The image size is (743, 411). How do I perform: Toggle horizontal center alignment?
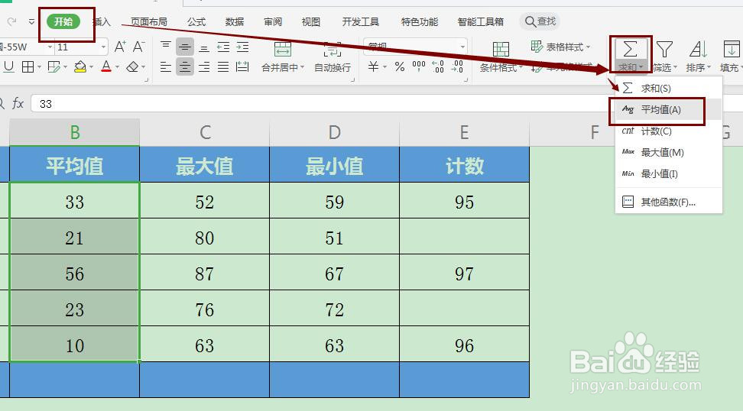click(185, 66)
